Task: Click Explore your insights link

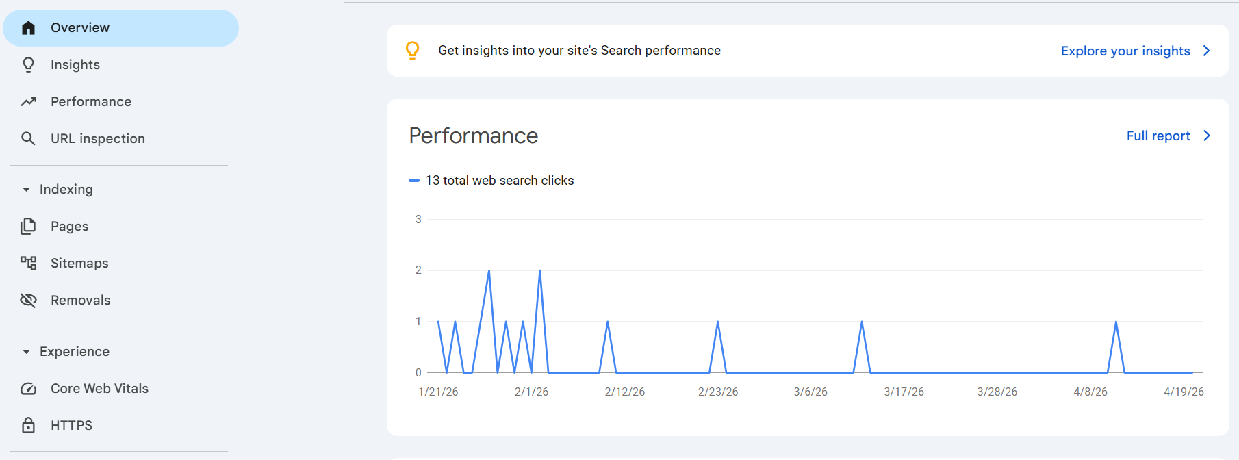Action: click(x=1125, y=51)
